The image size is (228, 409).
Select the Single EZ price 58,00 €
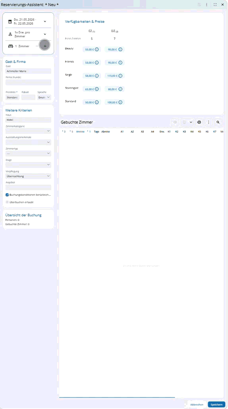(89, 76)
